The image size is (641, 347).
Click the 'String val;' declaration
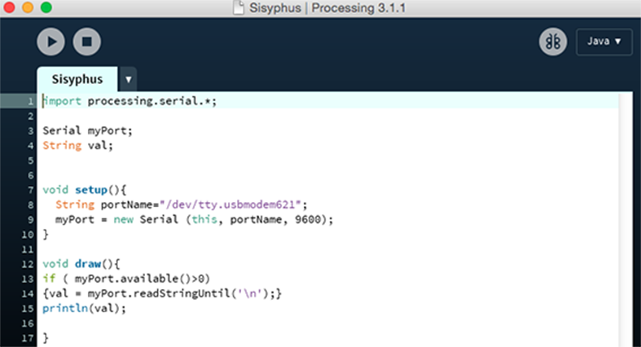(77, 146)
